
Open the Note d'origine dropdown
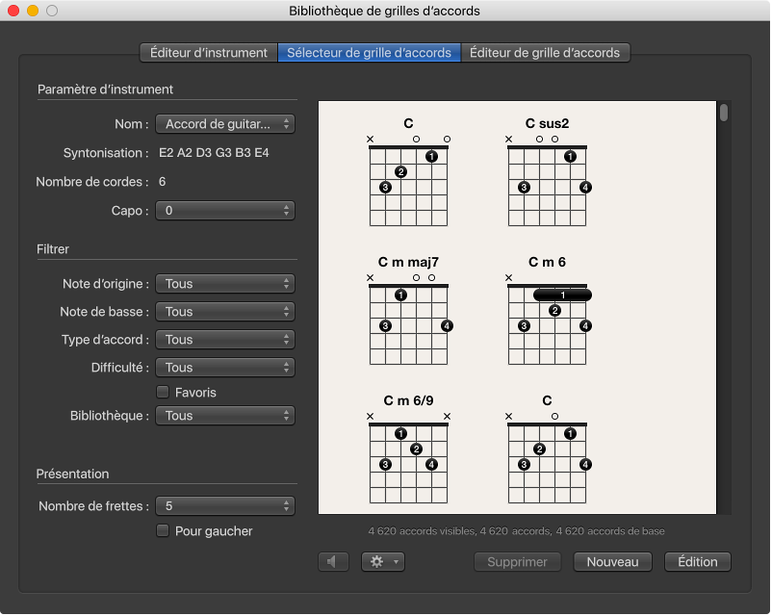point(225,284)
